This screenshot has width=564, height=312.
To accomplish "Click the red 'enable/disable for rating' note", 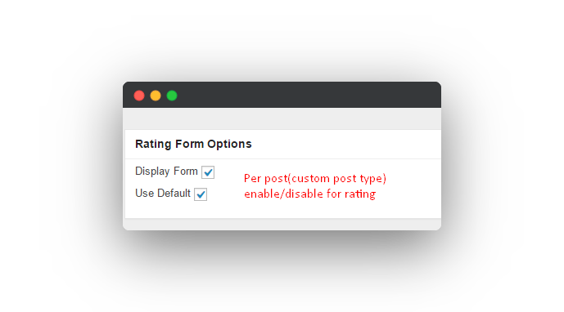I will point(310,194).
